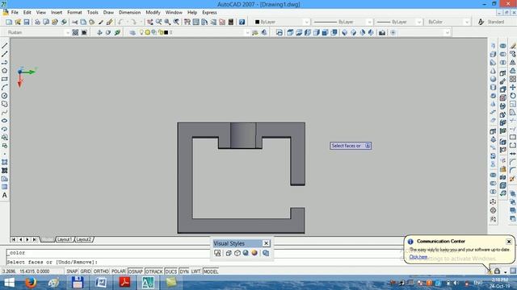The height and width of the screenshot is (290, 517).
Task: Toggle SNAP mode in status bar
Action: point(72,271)
